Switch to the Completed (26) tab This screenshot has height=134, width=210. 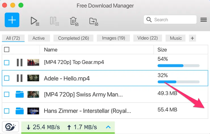click(73, 38)
